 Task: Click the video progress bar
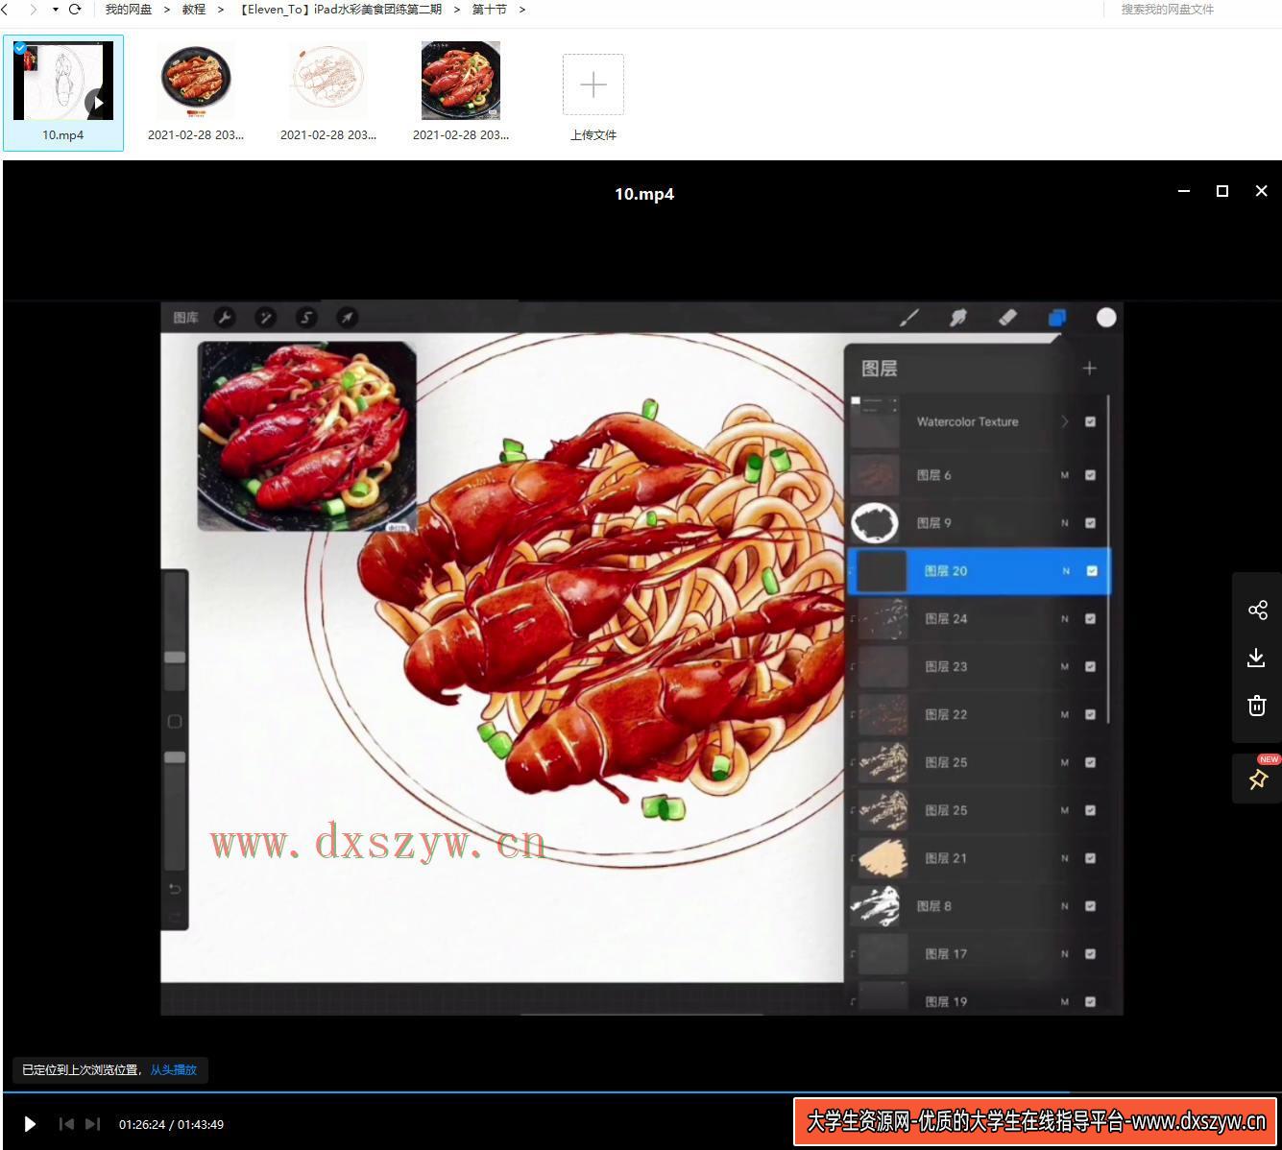641,1092
